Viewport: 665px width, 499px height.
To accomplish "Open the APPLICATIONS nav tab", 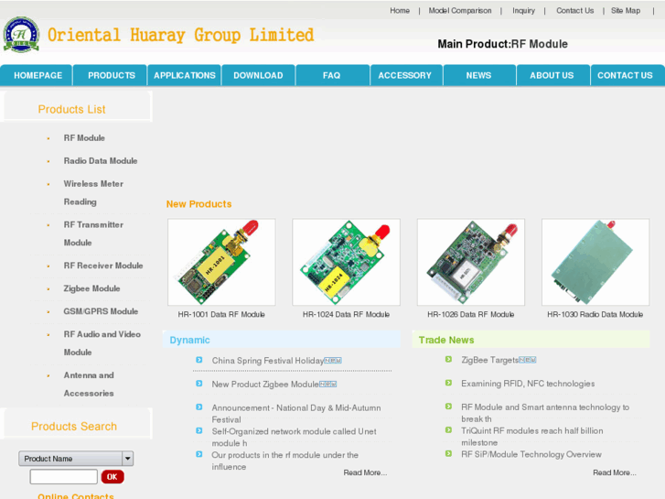I will click(x=185, y=75).
